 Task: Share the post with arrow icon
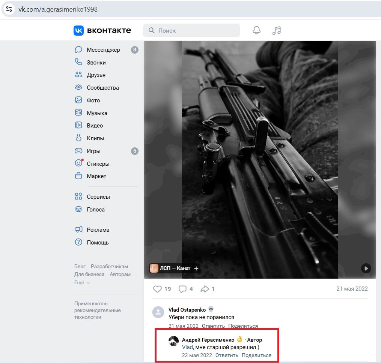point(205,289)
